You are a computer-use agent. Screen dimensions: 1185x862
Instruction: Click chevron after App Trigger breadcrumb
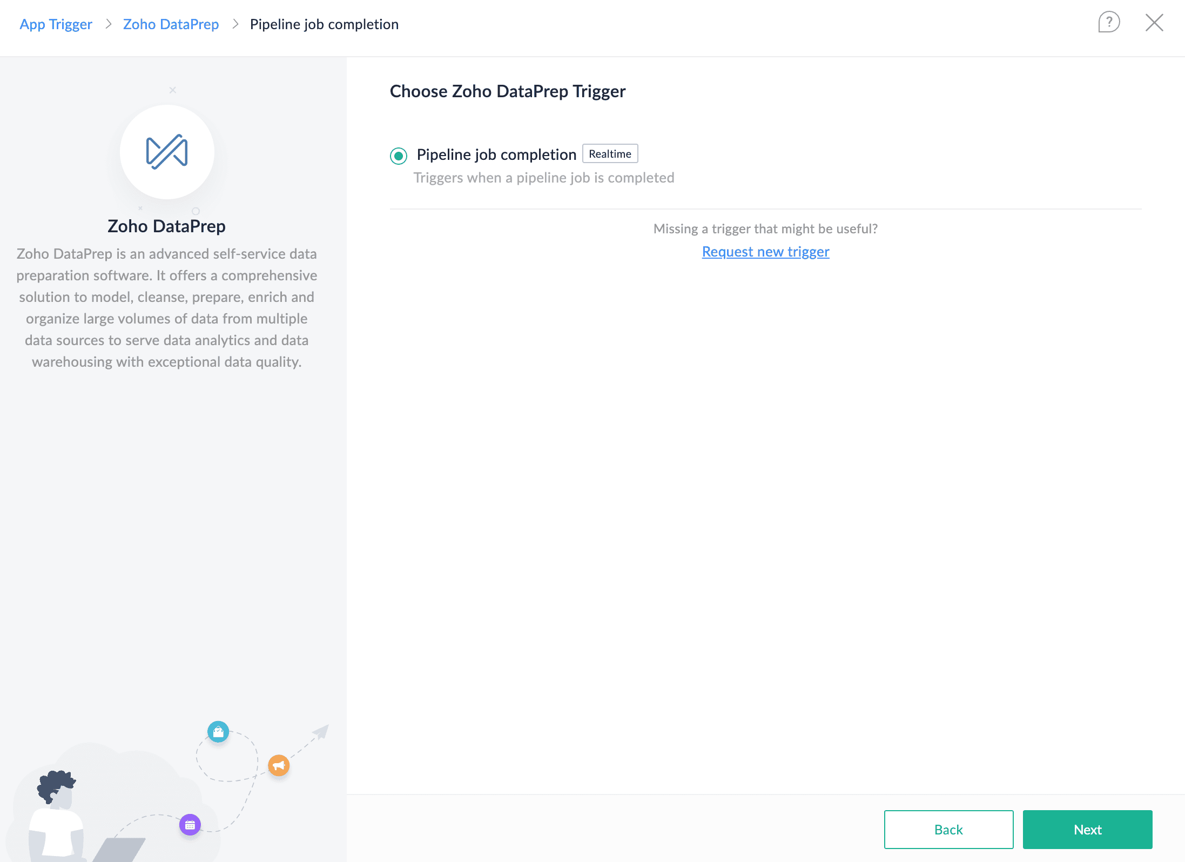108,24
